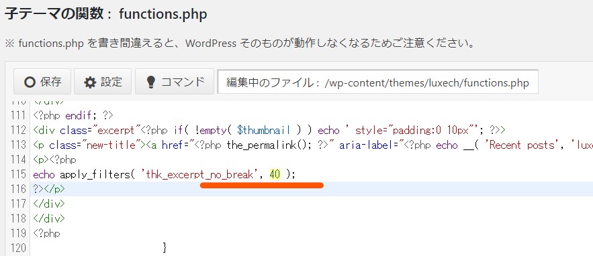Click the circle icon on 保存 button
This screenshot has width=593, height=256.
point(30,82)
